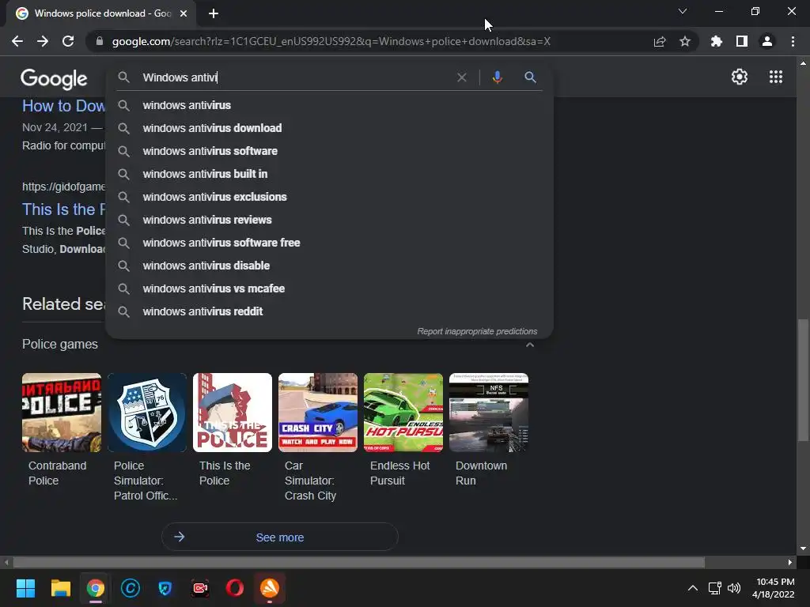Open the "How to Dow..." result link
This screenshot has width=810, height=607.
[63, 106]
